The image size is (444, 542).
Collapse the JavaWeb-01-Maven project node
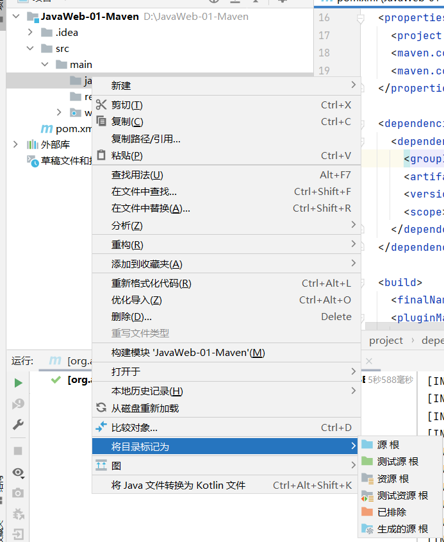click(x=16, y=16)
